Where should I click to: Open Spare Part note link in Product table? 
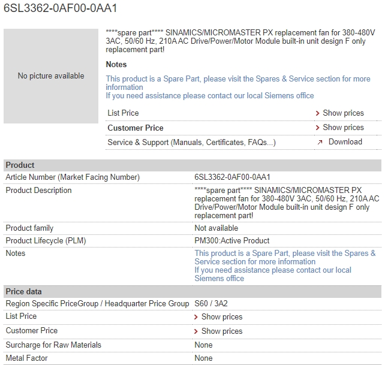tap(285, 257)
